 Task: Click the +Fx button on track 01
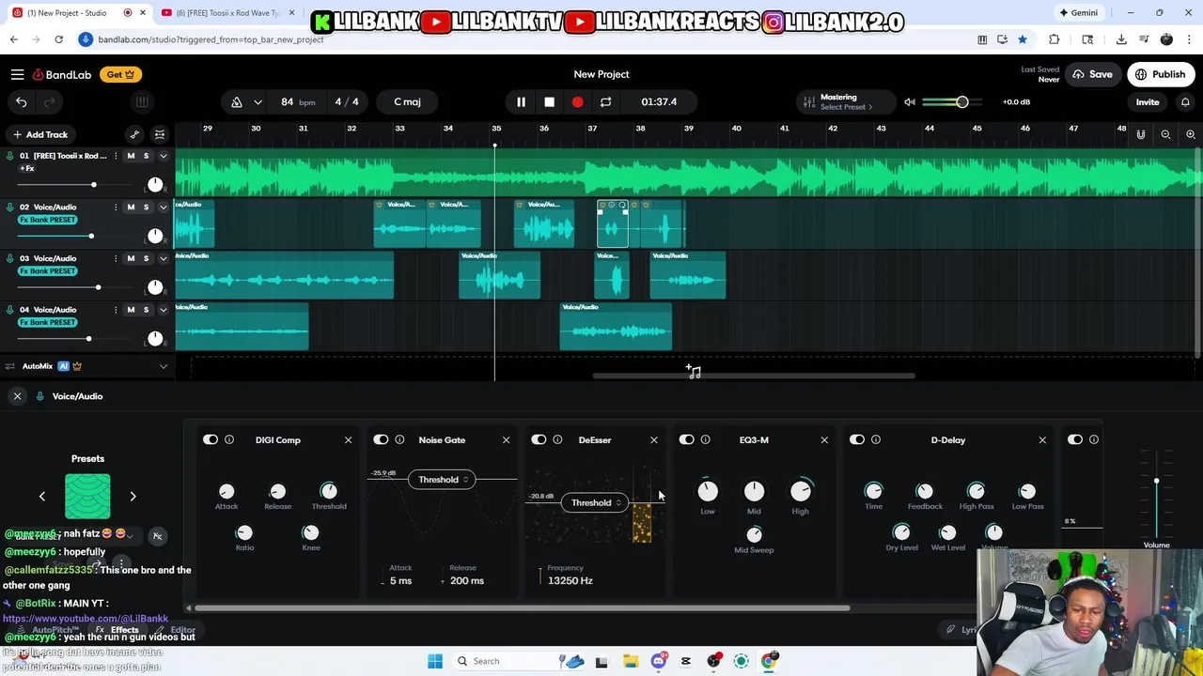[26, 169]
